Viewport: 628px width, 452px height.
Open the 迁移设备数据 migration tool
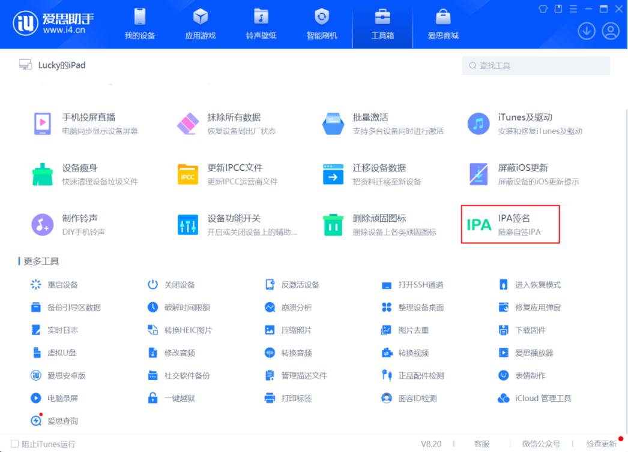coord(372,174)
